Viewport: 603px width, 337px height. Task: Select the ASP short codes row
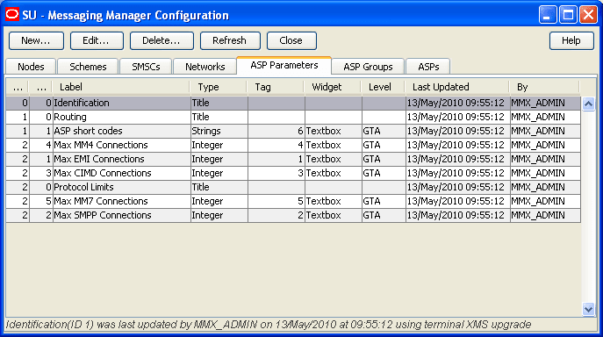[293, 131]
